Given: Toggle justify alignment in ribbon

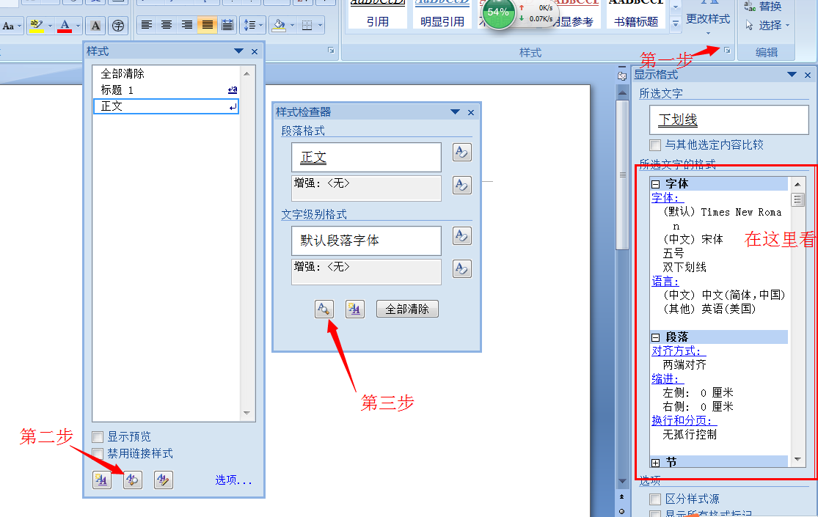Looking at the screenshot, I should coord(207,25).
